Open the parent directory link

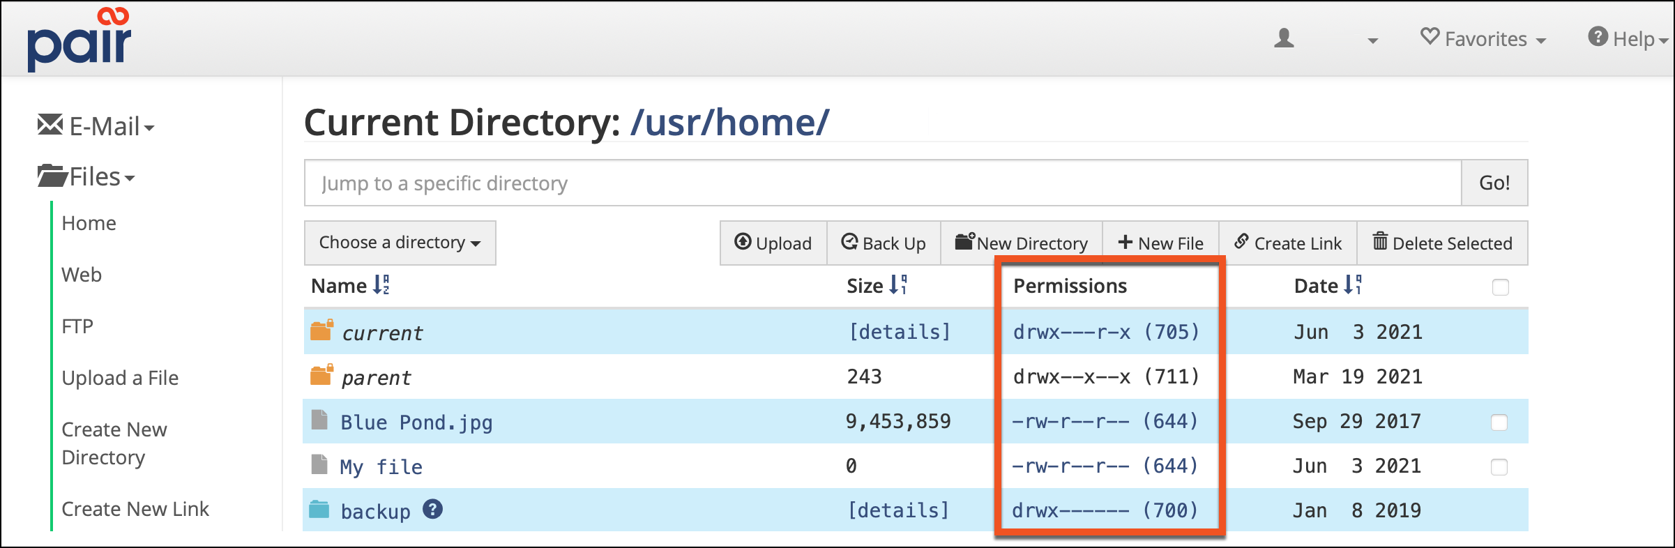[377, 378]
